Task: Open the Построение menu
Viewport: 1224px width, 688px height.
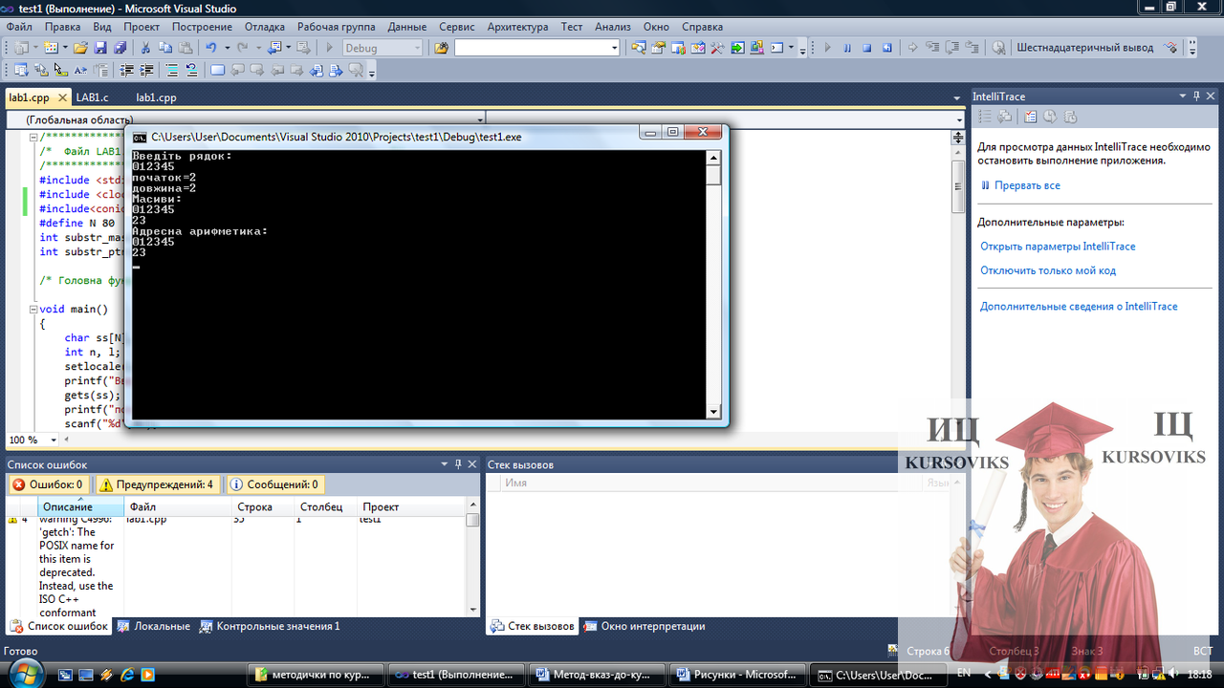Action: pyautogui.click(x=203, y=27)
